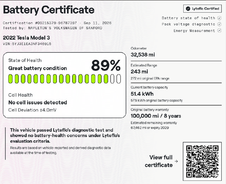
Task: Click the Estimated remaining warranty label
Action: [154, 123]
